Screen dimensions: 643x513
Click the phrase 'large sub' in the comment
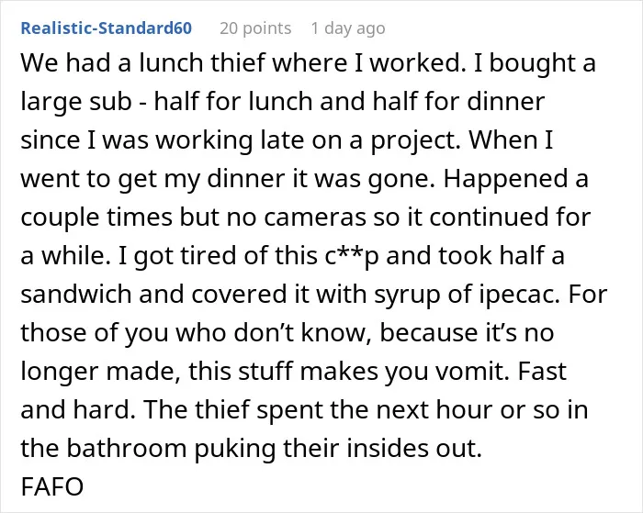[x=76, y=102]
